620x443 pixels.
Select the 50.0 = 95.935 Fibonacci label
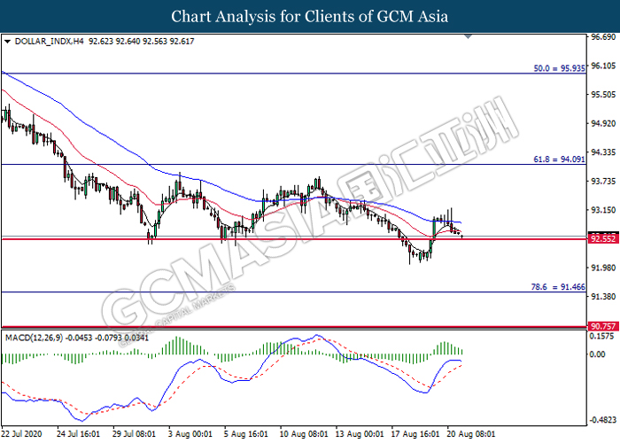(x=557, y=67)
